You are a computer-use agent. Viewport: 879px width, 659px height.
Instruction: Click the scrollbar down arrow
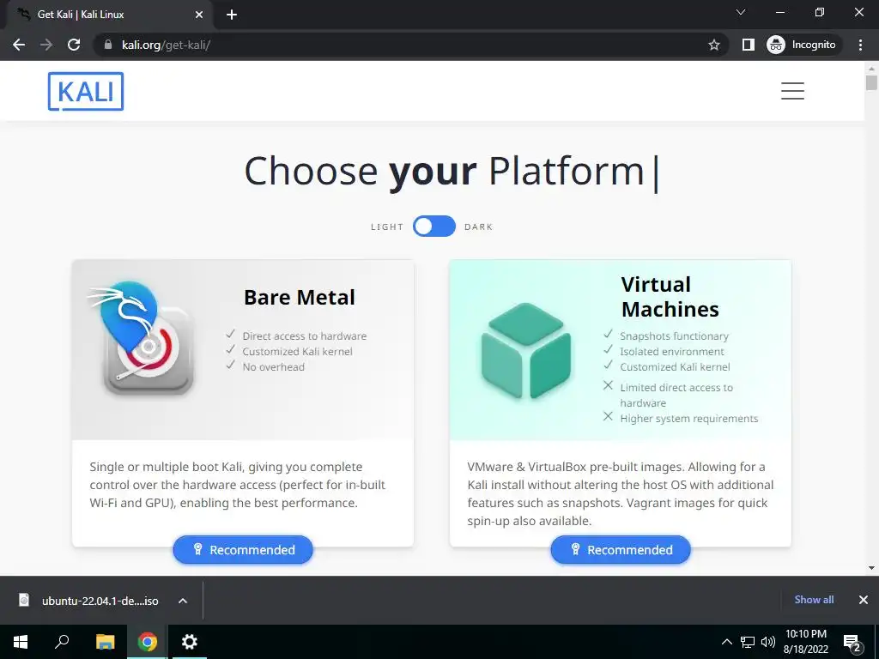tap(871, 568)
